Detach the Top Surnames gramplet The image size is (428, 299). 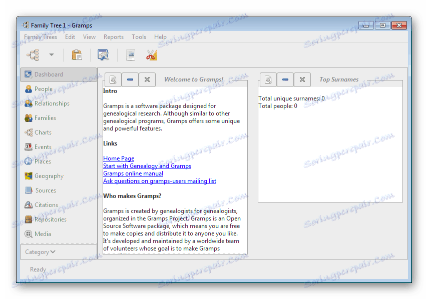coord(268,79)
